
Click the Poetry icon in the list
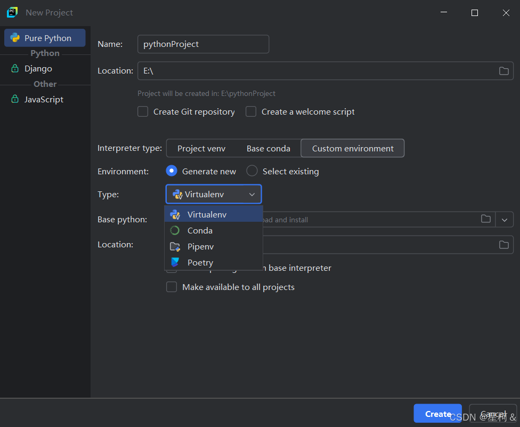click(x=175, y=262)
